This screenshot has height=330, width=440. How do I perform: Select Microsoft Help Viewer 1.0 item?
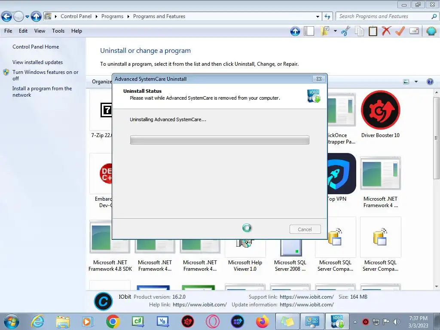tap(245, 255)
